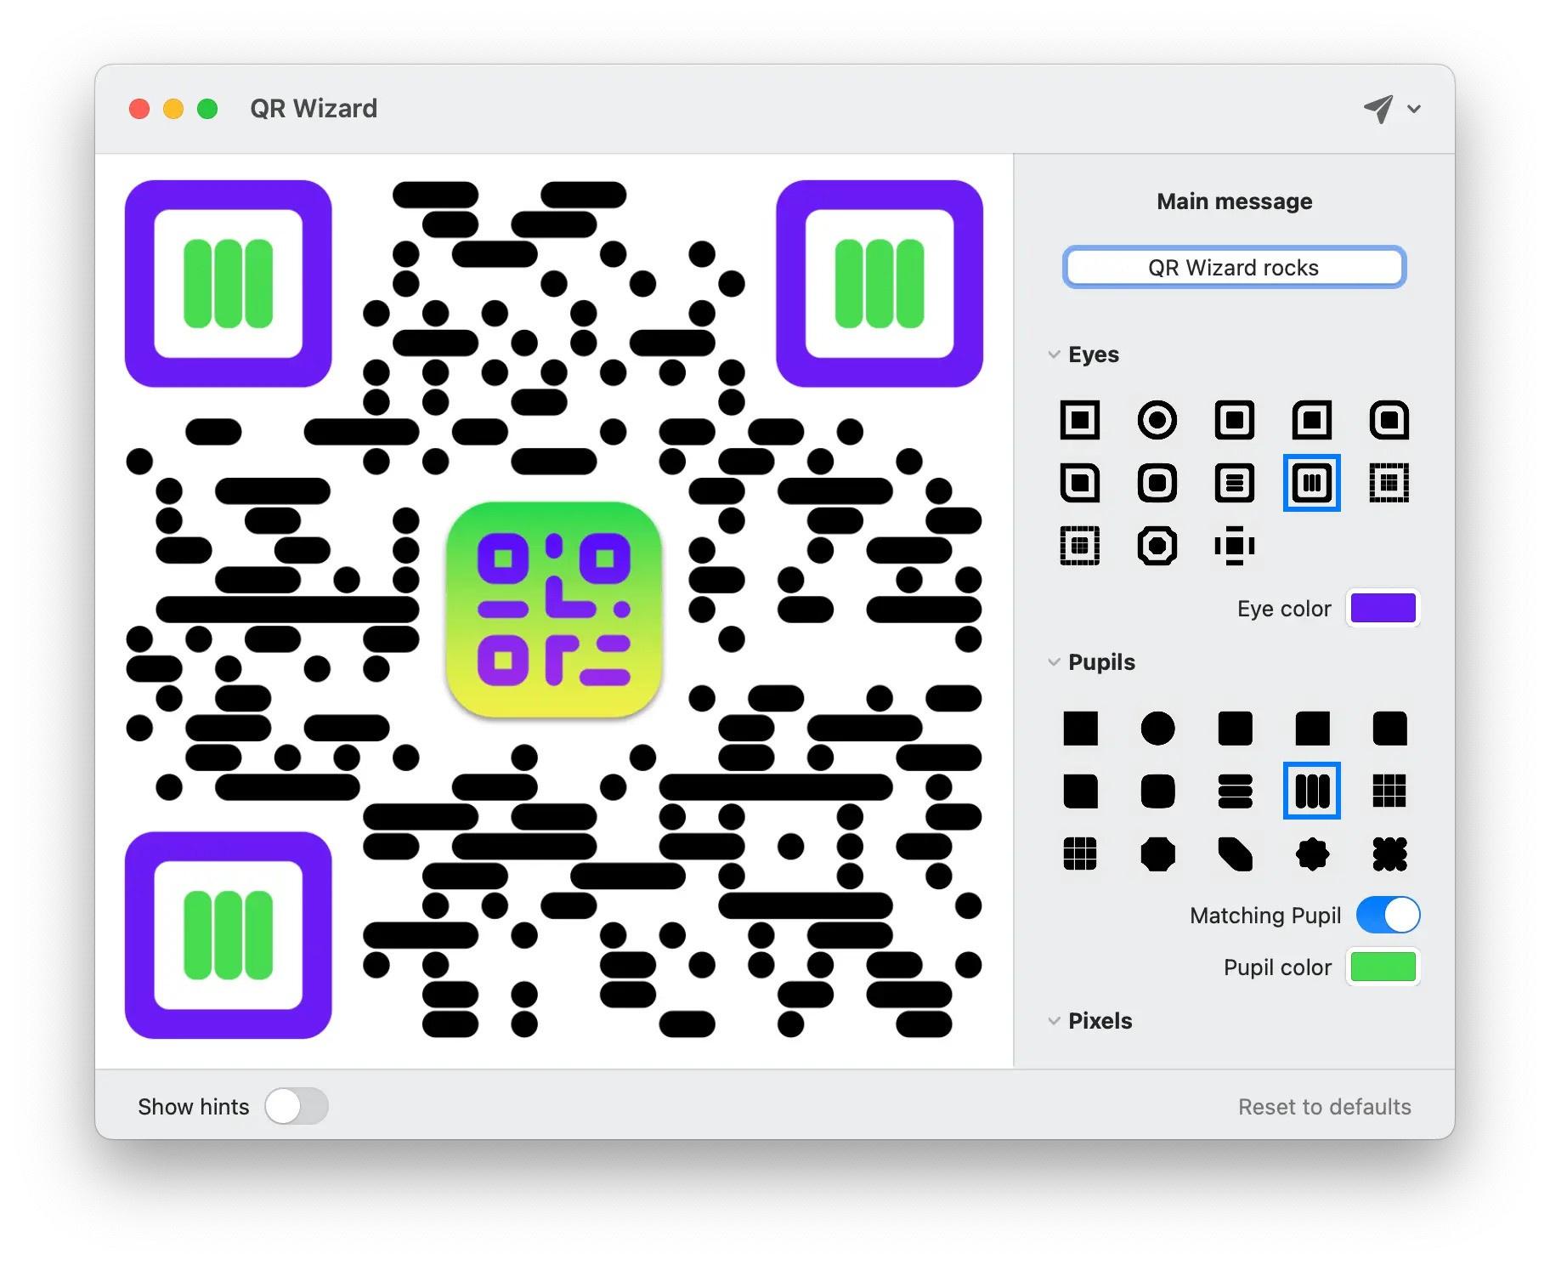The image size is (1550, 1265).
Task: Select the octagon-shaped eye style
Action: pyautogui.click(x=1157, y=546)
